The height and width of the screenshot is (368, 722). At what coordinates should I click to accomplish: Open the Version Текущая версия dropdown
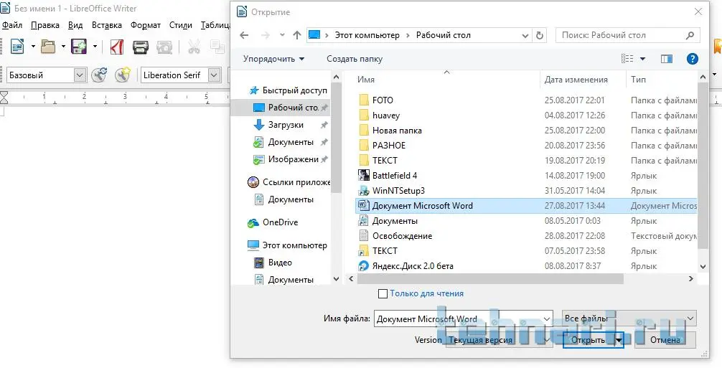click(x=499, y=340)
